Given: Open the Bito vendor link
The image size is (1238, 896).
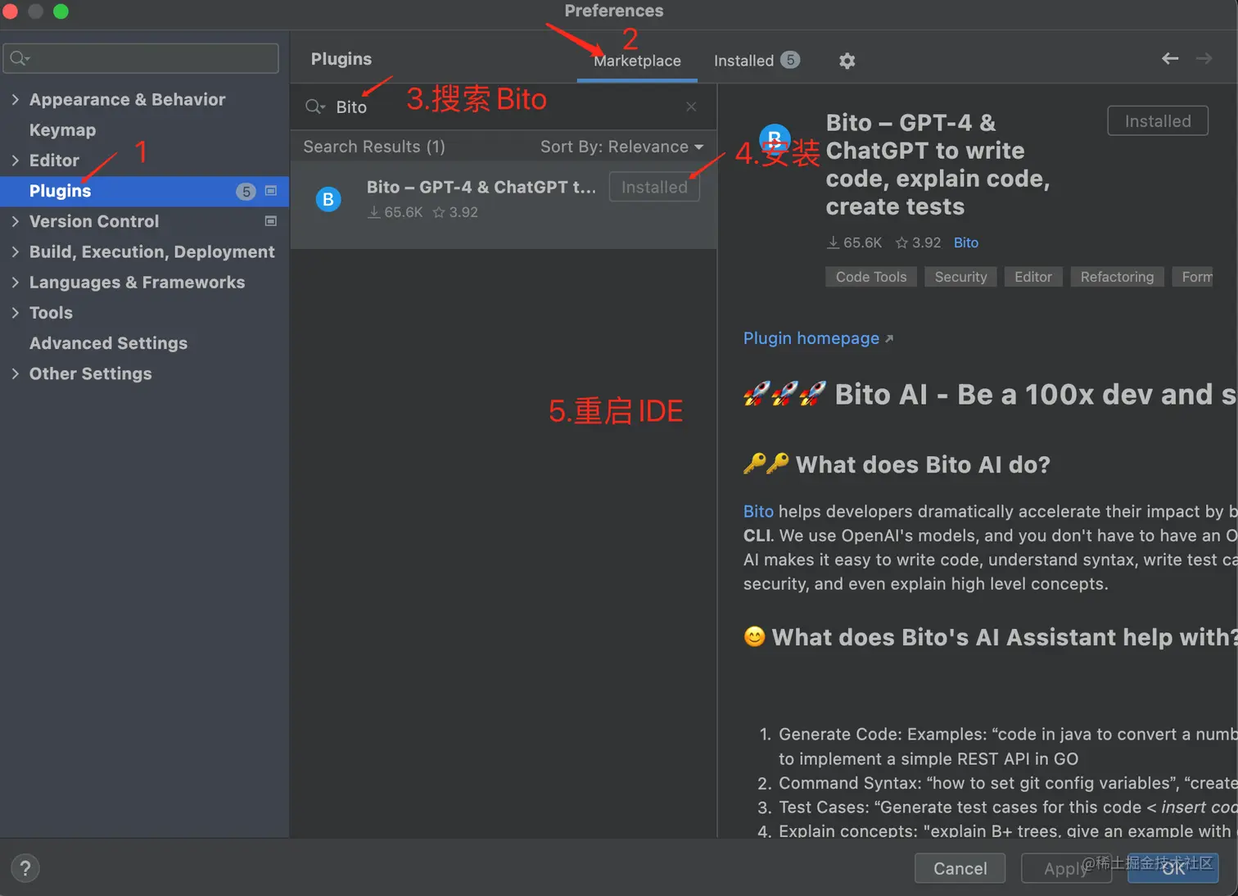Looking at the screenshot, I should [x=966, y=242].
